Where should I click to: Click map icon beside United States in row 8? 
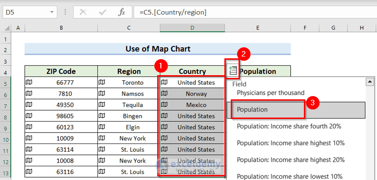[164, 116]
